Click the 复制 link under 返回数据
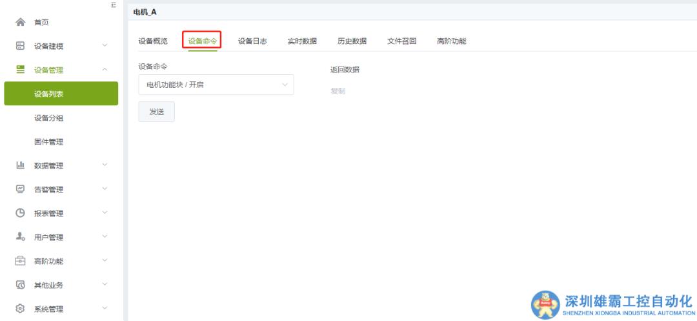Viewport: 697px width, 321px height. (x=338, y=91)
